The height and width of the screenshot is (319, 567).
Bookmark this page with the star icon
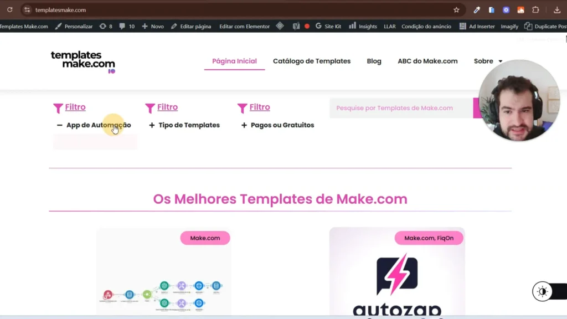[456, 10]
